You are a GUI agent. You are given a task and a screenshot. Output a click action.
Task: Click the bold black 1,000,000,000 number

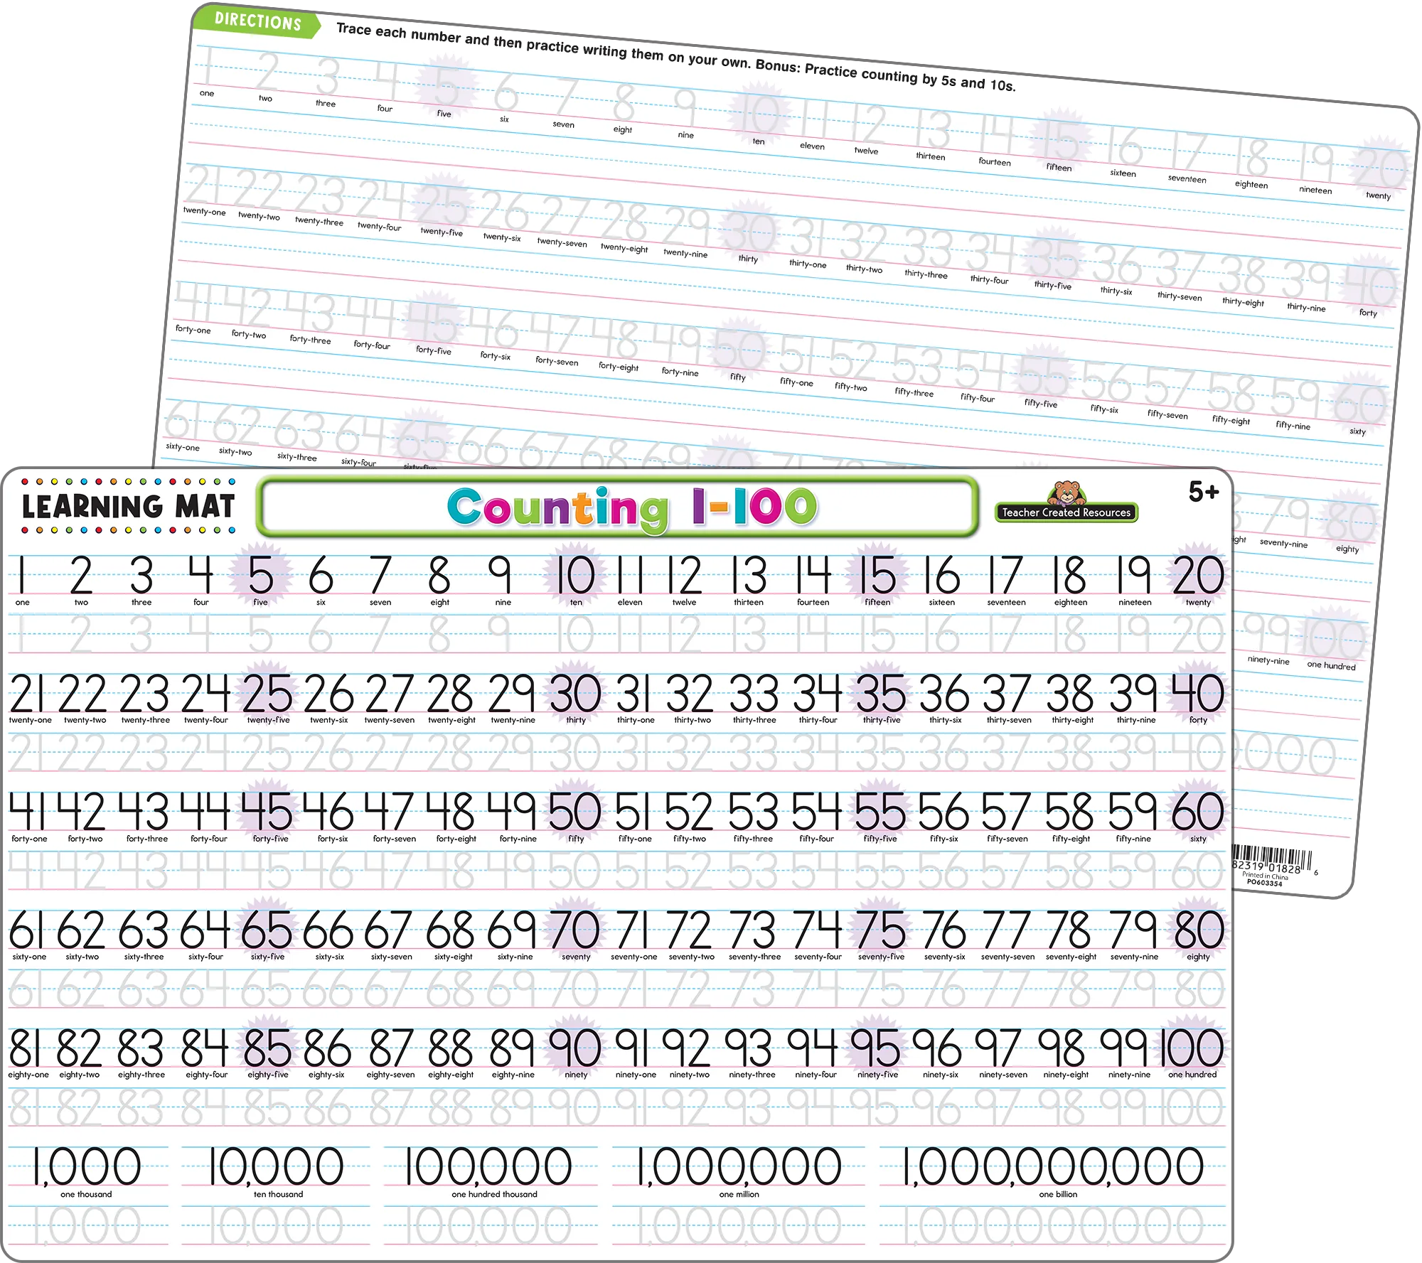click(1053, 1167)
